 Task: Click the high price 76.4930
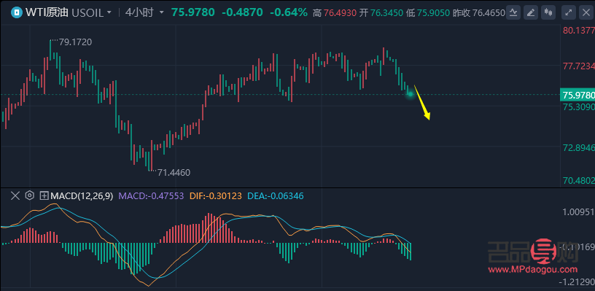point(339,13)
